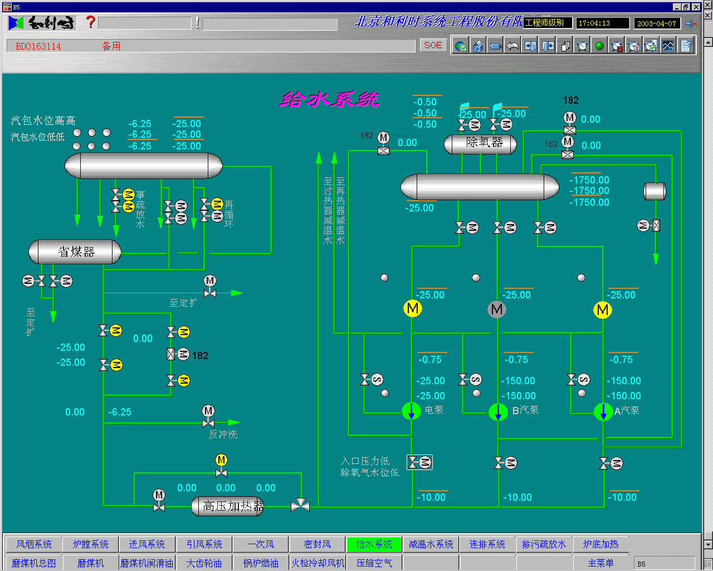Click the alarm clock with checklist icon
The height and width of the screenshot is (571, 713).
pos(651,46)
